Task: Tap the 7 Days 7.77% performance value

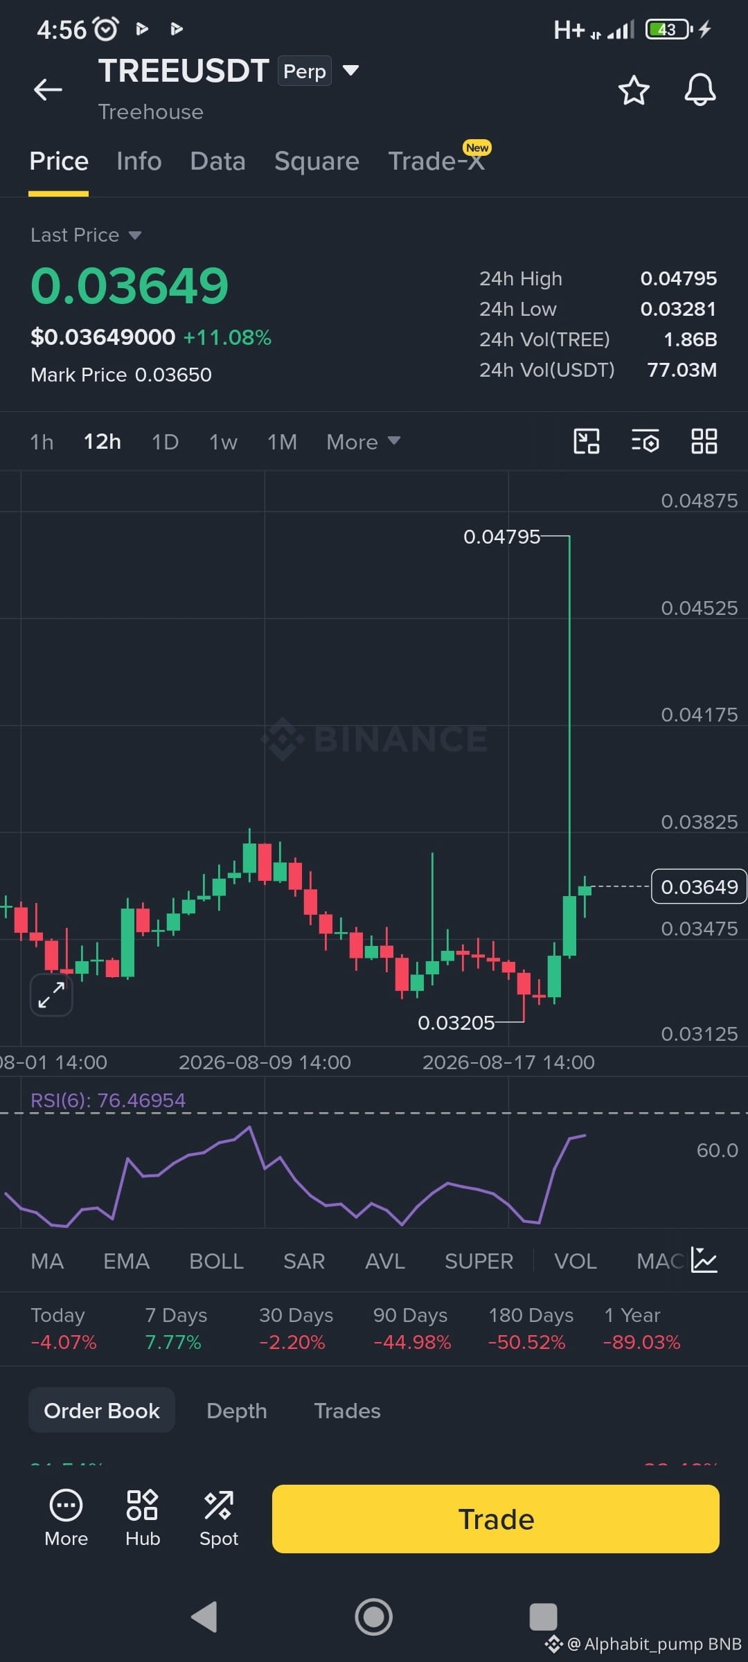Action: pos(173,1342)
